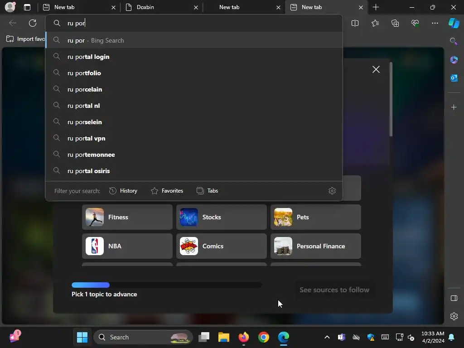Select 'ru portfolio' suggestion
464x348 pixels.
point(194,73)
